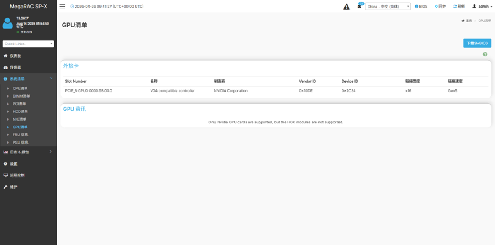Click the date and time display in header
495x245 pixels.
click(x=107, y=6)
